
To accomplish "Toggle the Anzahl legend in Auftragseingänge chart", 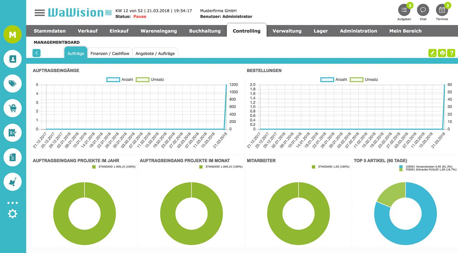I will click(113, 79).
